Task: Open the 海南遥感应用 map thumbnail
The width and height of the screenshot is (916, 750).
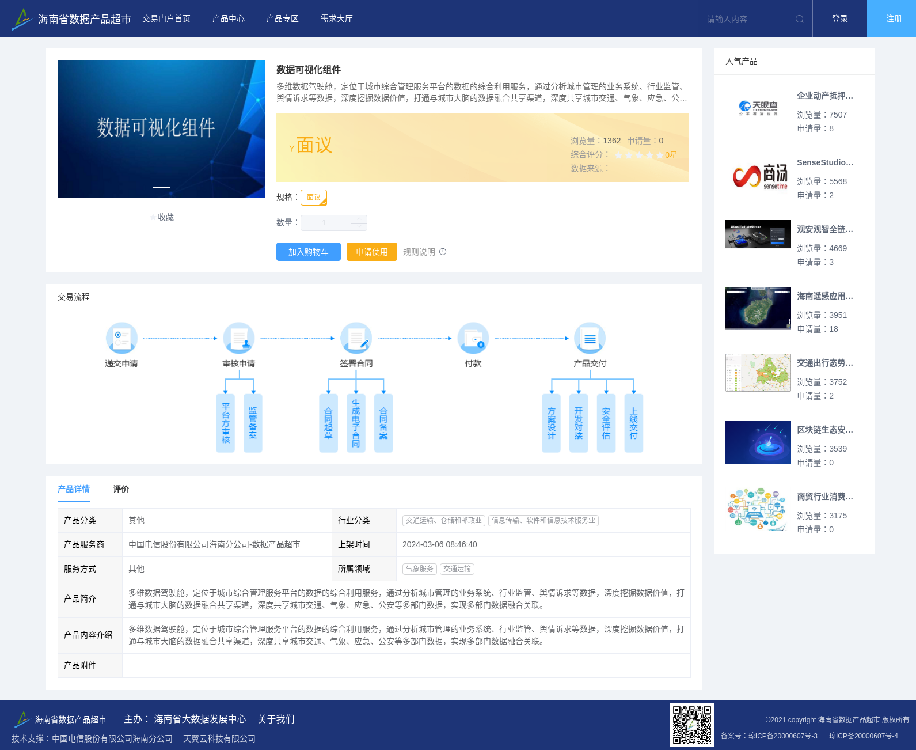Action: (x=758, y=308)
